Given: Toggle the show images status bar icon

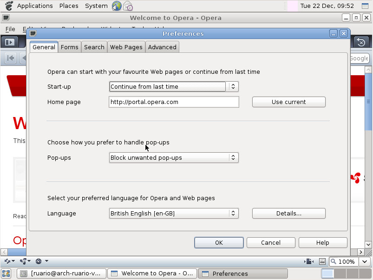Looking at the screenshot, I should coord(322,261).
